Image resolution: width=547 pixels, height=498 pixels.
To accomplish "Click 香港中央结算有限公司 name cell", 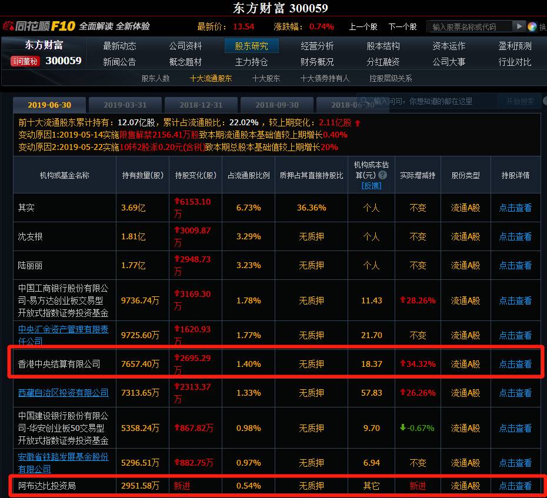I will point(59,364).
